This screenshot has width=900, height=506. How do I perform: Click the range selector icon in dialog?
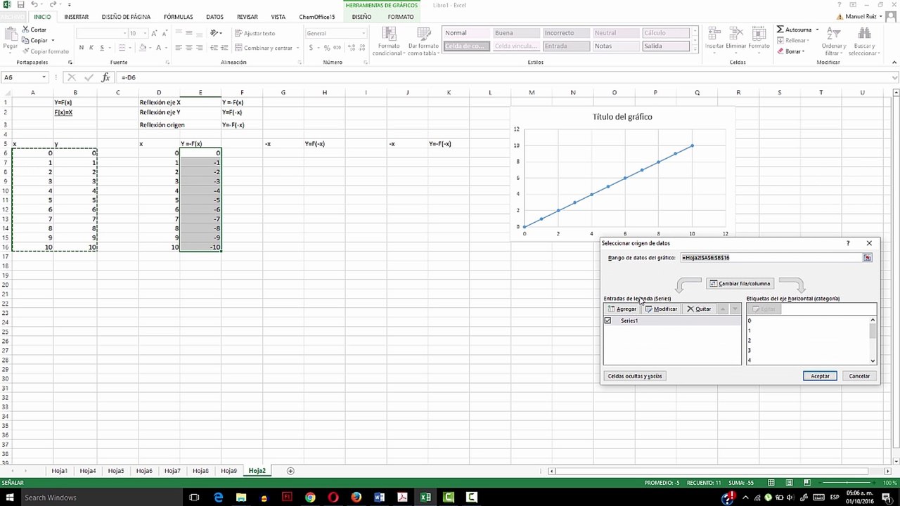click(867, 258)
